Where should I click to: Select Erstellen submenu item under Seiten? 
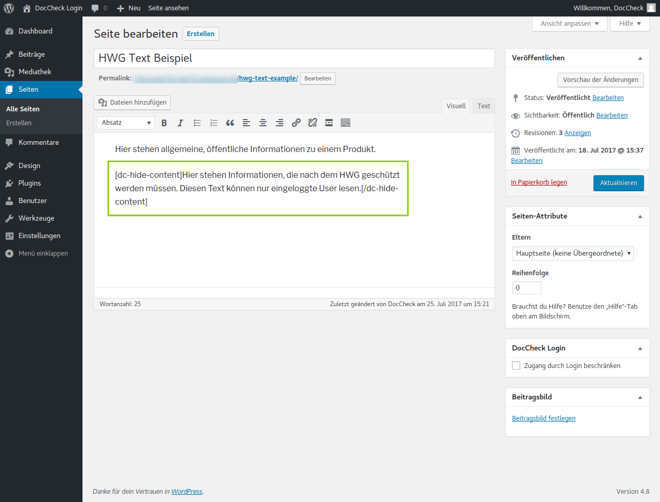(19, 123)
